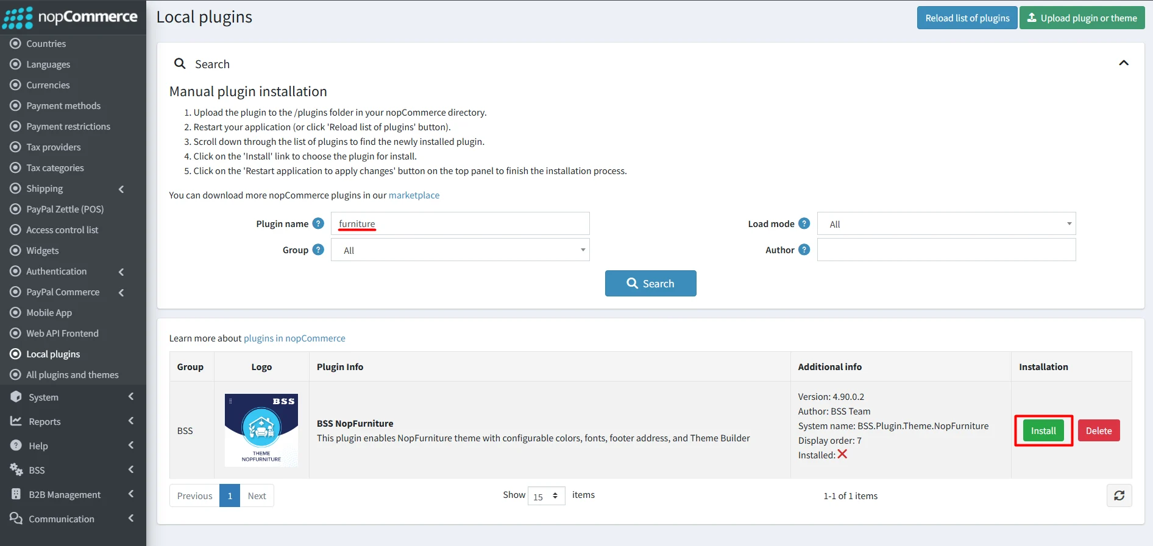Image resolution: width=1153 pixels, height=546 pixels.
Task: Click the Reports chart icon in sidebar
Action: coord(16,421)
